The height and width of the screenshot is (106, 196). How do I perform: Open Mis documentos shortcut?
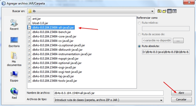(14, 59)
